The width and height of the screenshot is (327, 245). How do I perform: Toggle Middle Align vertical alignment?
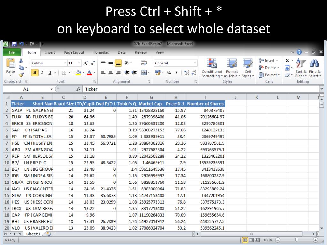111,63
